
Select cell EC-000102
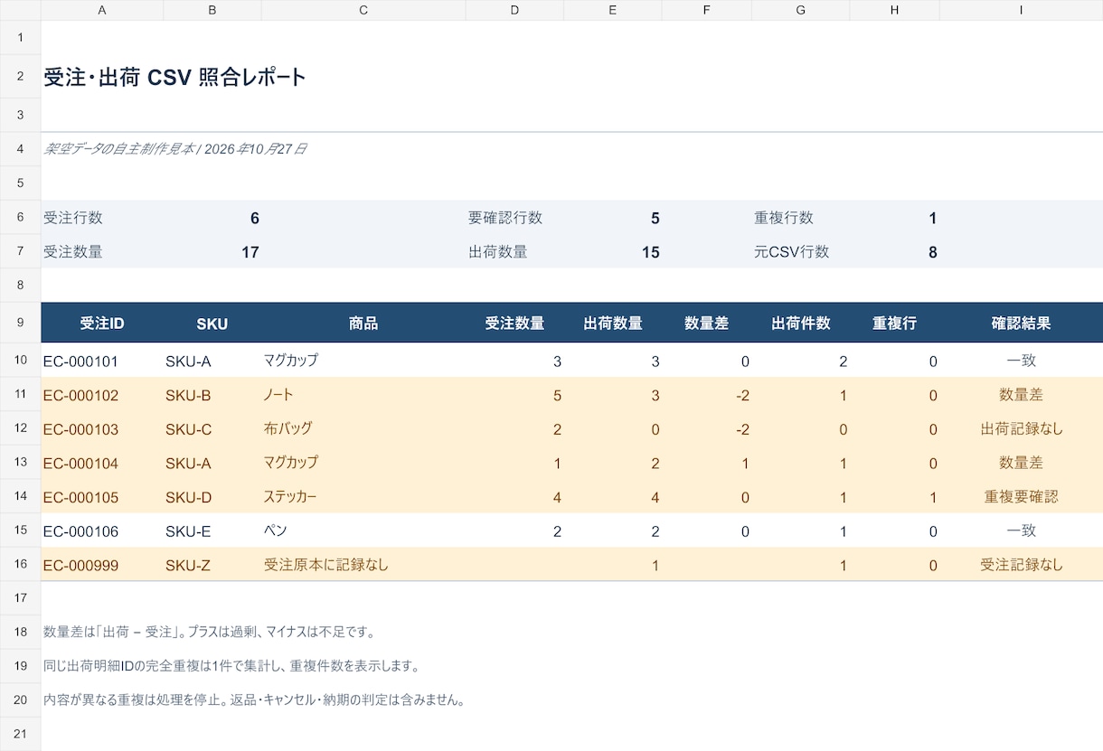(102, 395)
